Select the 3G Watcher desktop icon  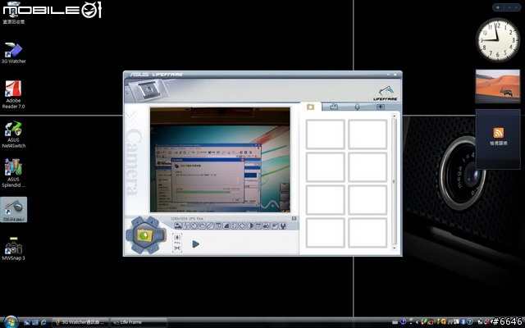(x=13, y=52)
